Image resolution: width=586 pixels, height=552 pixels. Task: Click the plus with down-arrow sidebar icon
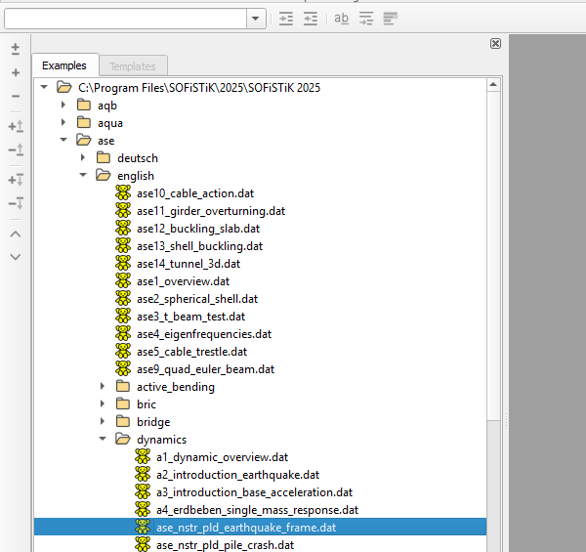16,180
